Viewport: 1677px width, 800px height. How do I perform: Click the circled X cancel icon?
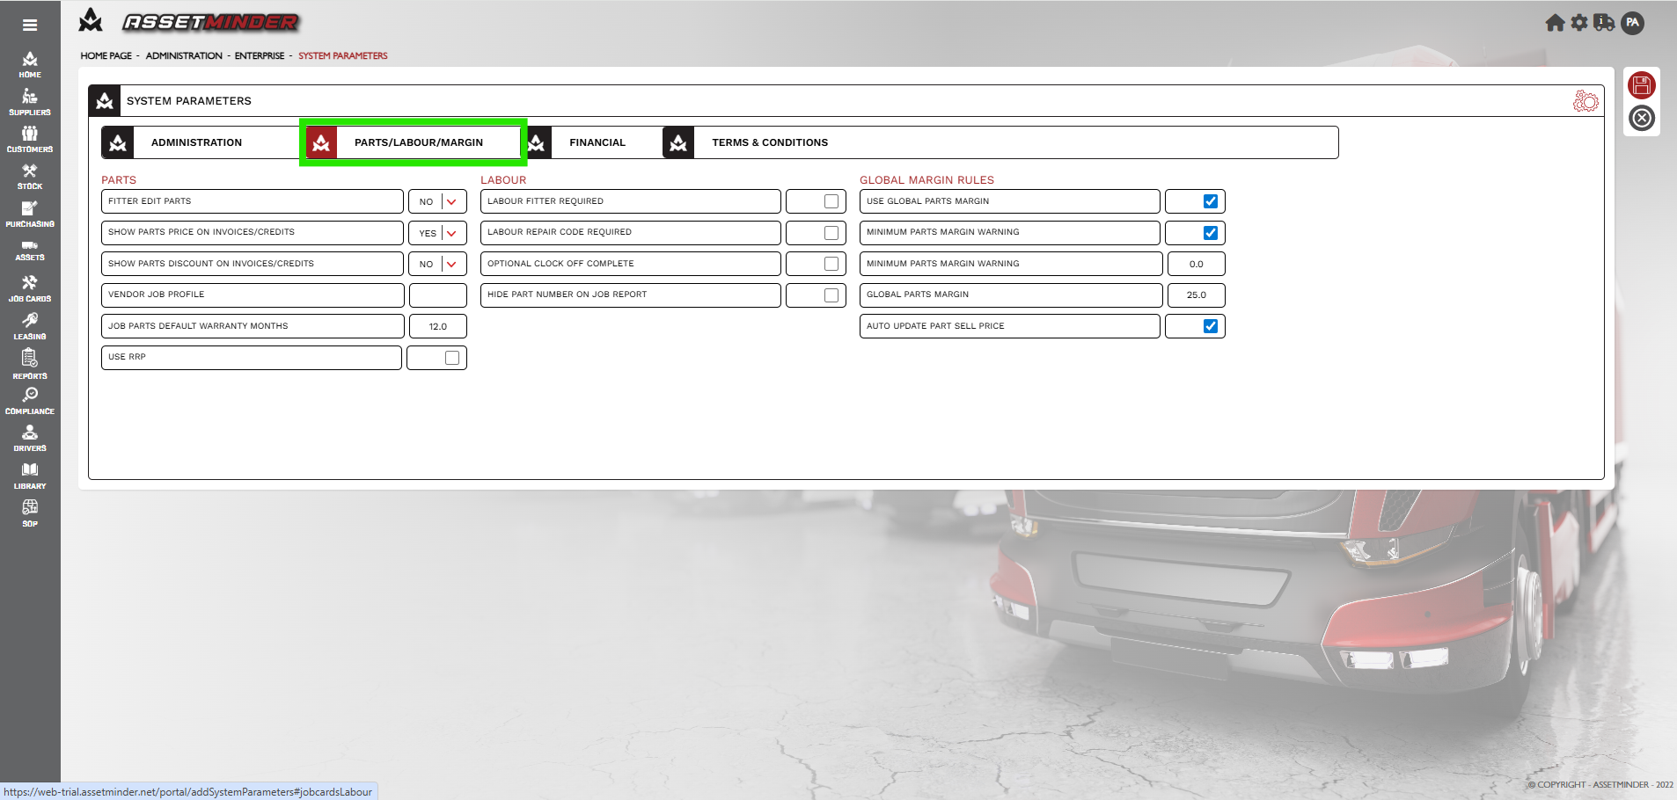point(1641,118)
